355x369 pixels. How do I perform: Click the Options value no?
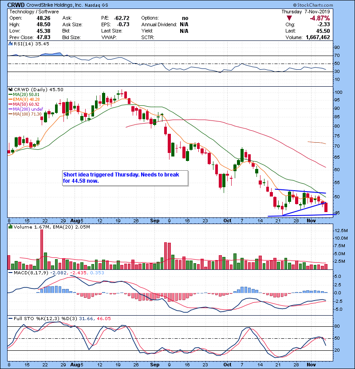pyautogui.click(x=185, y=18)
